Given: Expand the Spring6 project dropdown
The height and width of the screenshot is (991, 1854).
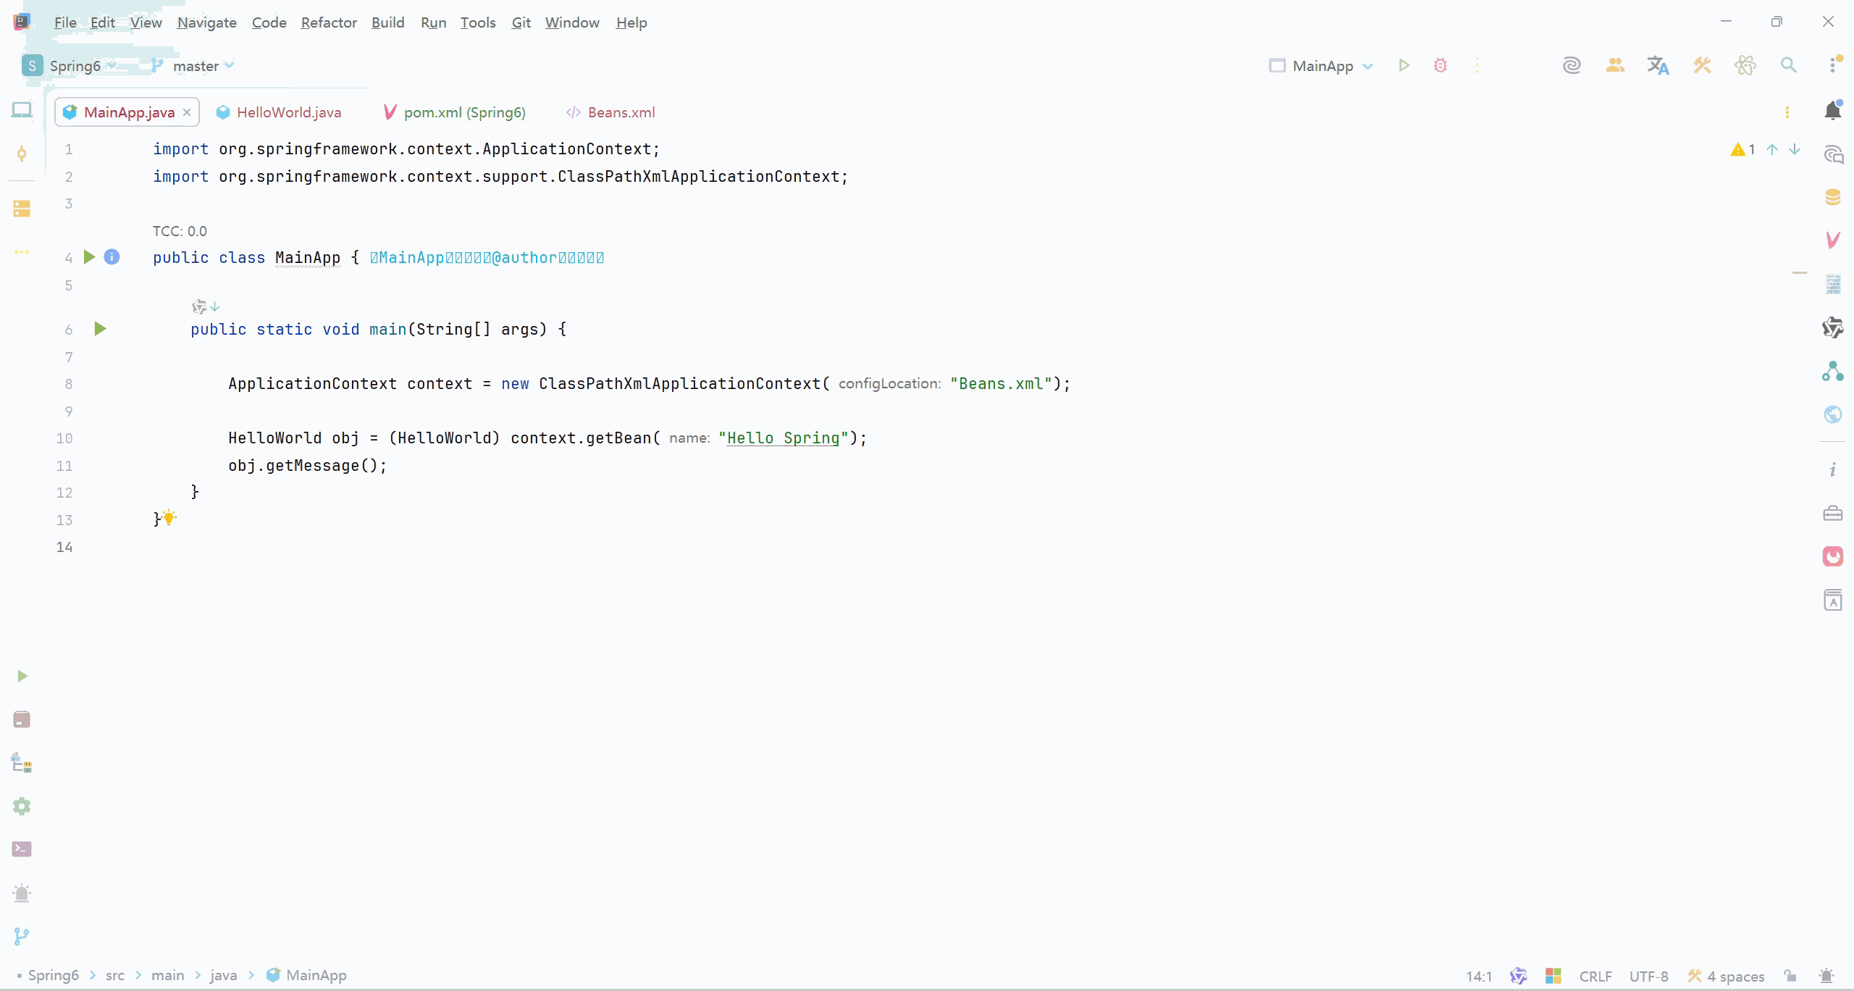Looking at the screenshot, I should [x=75, y=66].
